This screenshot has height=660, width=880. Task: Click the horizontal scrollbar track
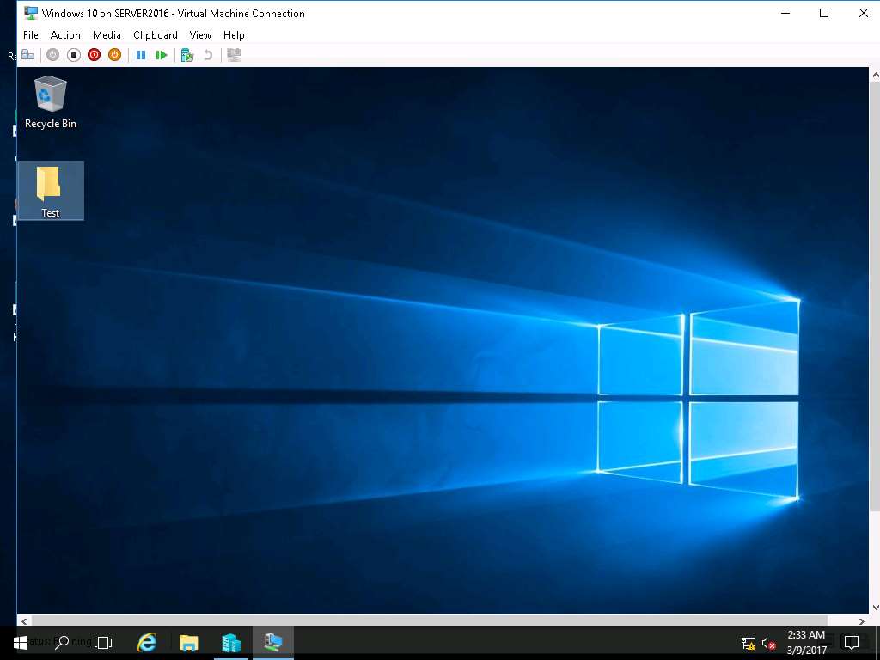pos(443,620)
